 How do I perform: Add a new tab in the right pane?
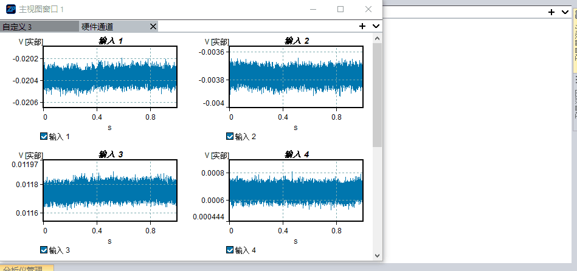coord(551,12)
